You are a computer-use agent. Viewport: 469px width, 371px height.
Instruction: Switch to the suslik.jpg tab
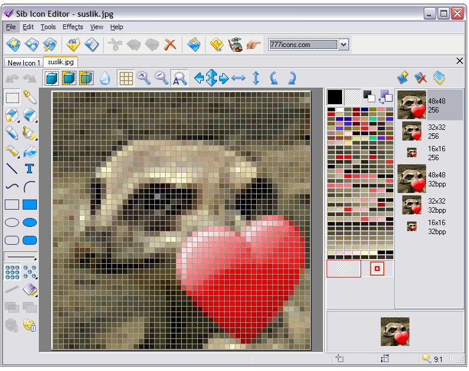tap(61, 62)
